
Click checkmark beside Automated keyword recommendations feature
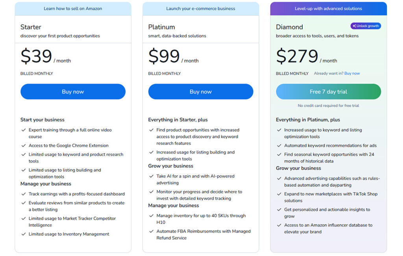tap(279, 145)
